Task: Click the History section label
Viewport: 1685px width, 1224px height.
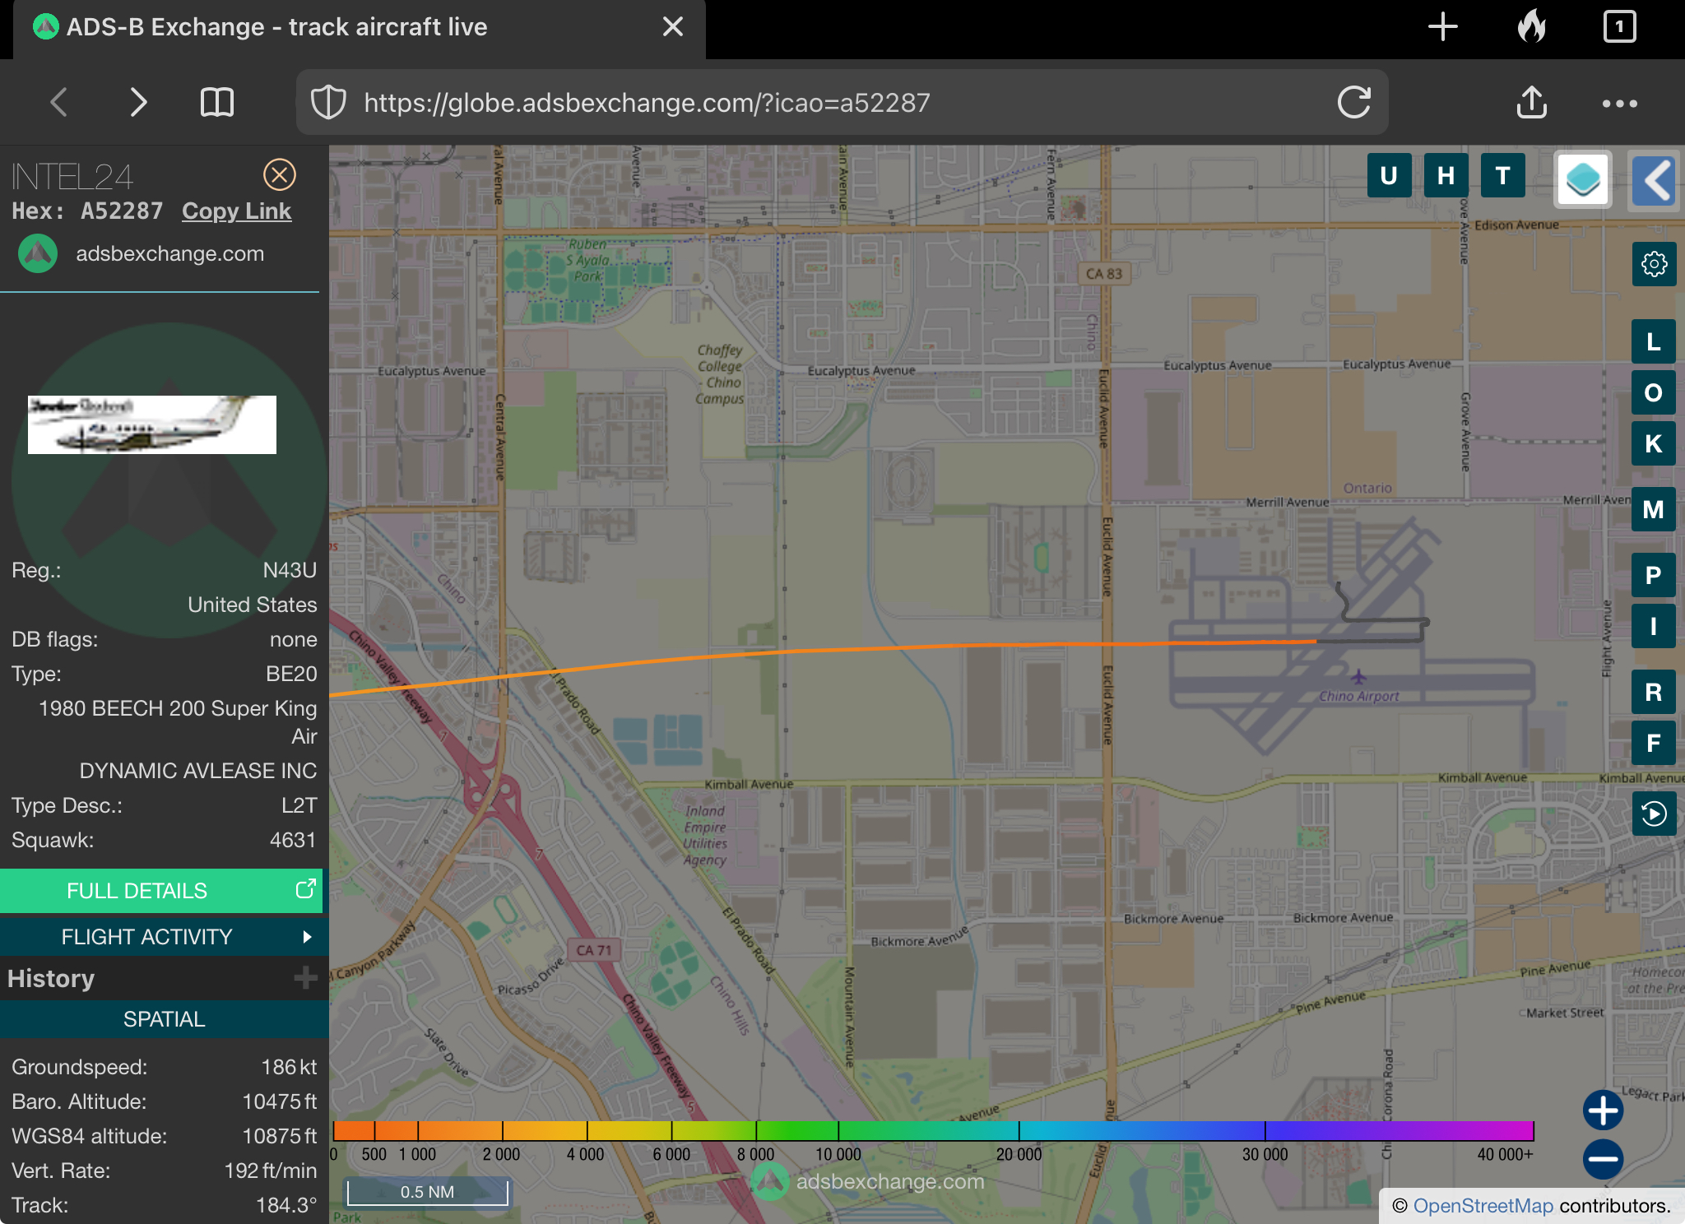Action: tap(51, 978)
